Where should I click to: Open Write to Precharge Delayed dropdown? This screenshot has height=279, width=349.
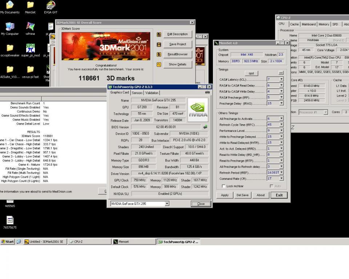point(281,137)
